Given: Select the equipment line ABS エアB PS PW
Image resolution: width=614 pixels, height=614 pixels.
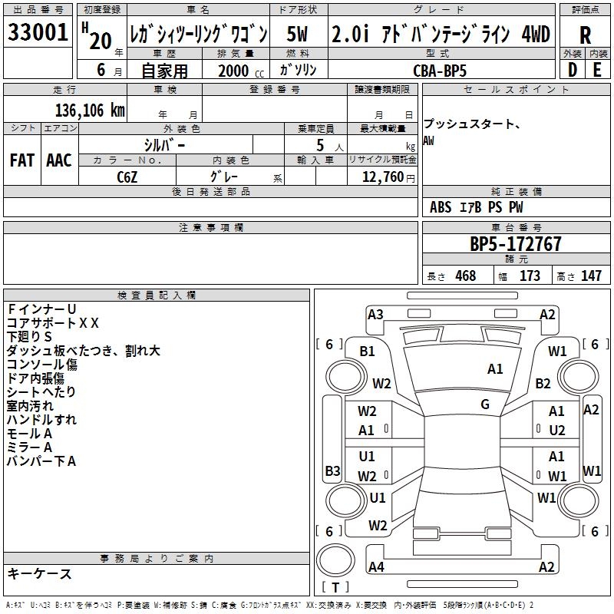Looking at the screenshot, I should (476, 207).
